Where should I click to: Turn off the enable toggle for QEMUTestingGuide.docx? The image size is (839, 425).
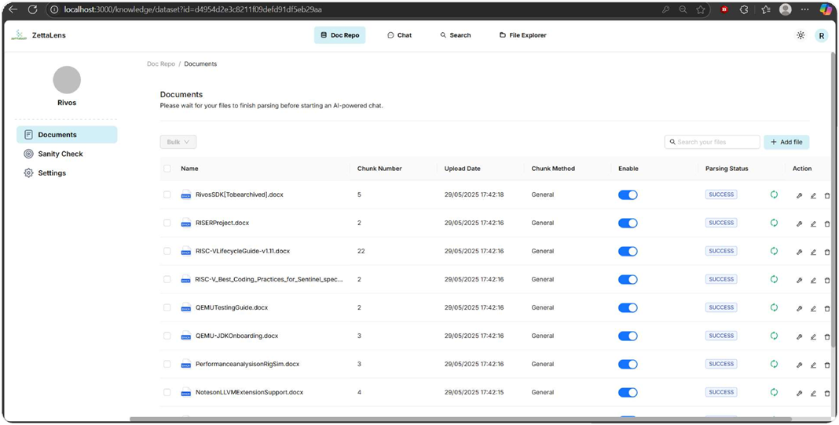click(x=628, y=307)
